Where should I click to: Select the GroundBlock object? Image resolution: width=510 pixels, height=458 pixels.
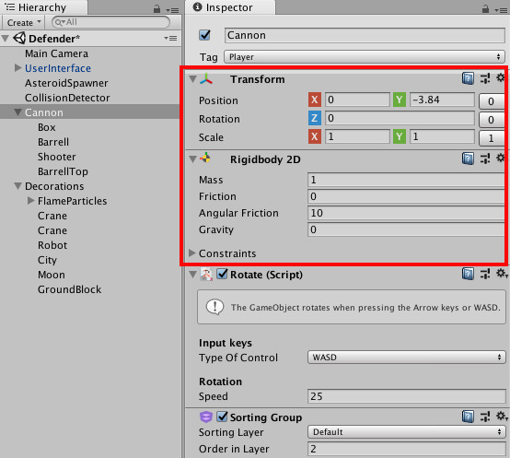pyautogui.click(x=70, y=289)
